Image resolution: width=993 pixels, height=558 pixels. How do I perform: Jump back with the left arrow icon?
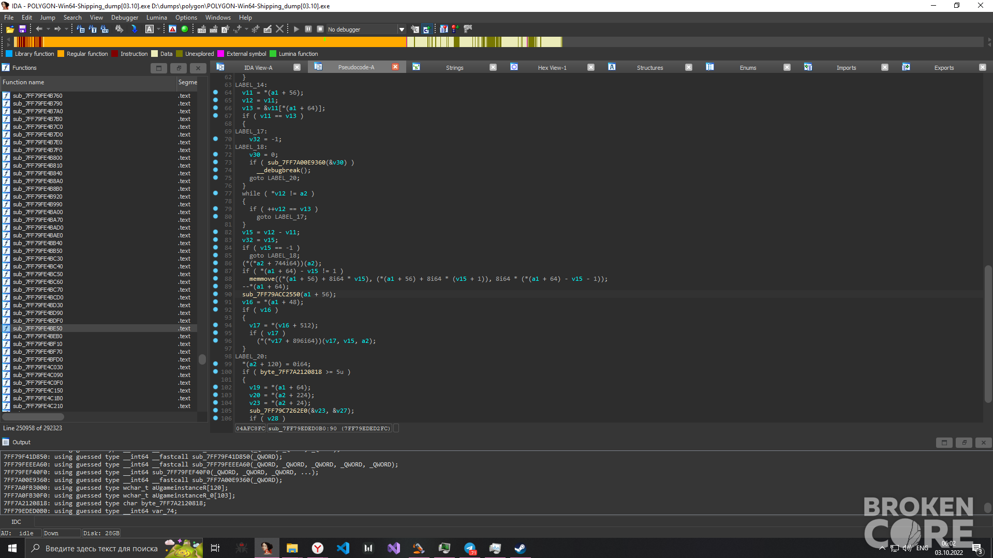click(x=39, y=29)
